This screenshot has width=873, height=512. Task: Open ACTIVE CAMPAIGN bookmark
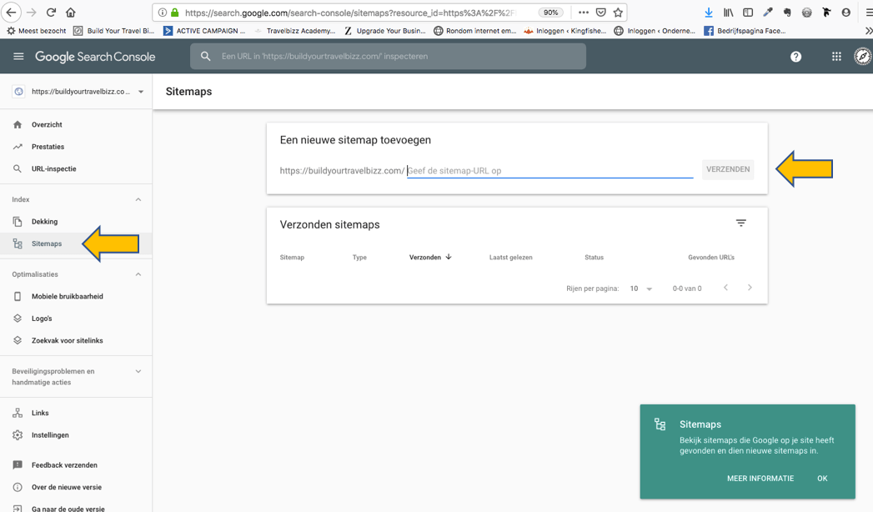tap(204, 31)
